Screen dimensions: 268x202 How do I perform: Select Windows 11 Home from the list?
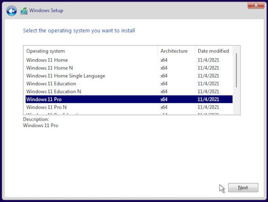click(47, 60)
